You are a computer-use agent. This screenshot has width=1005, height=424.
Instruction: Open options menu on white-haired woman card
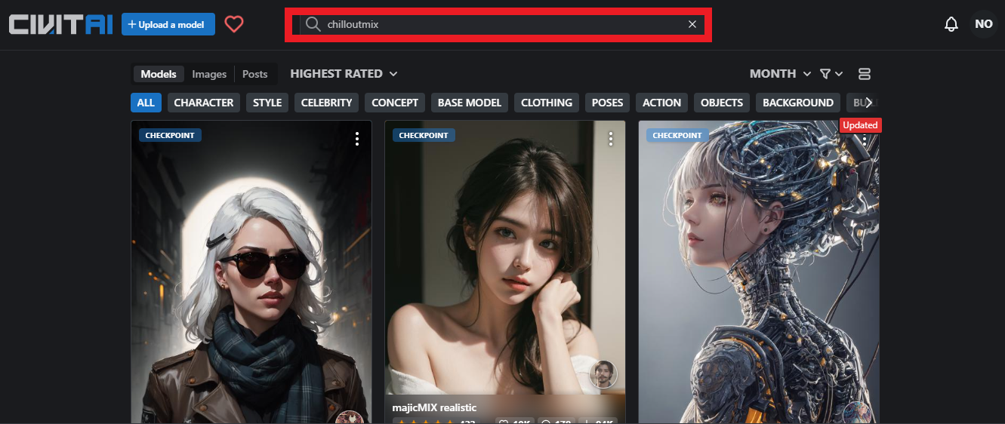tap(357, 139)
